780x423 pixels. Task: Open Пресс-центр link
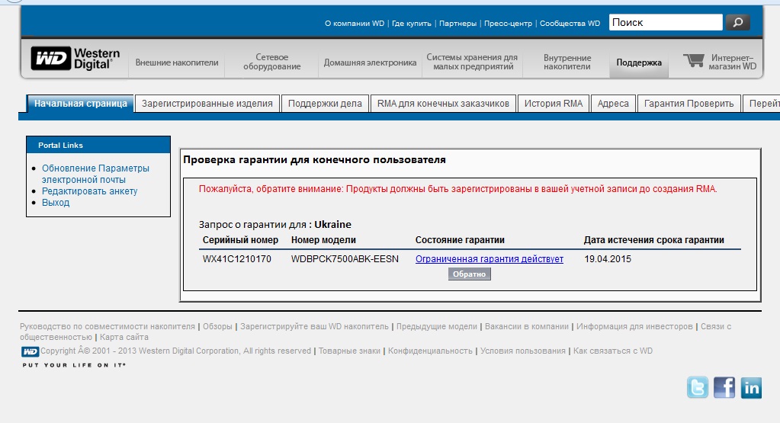point(508,24)
